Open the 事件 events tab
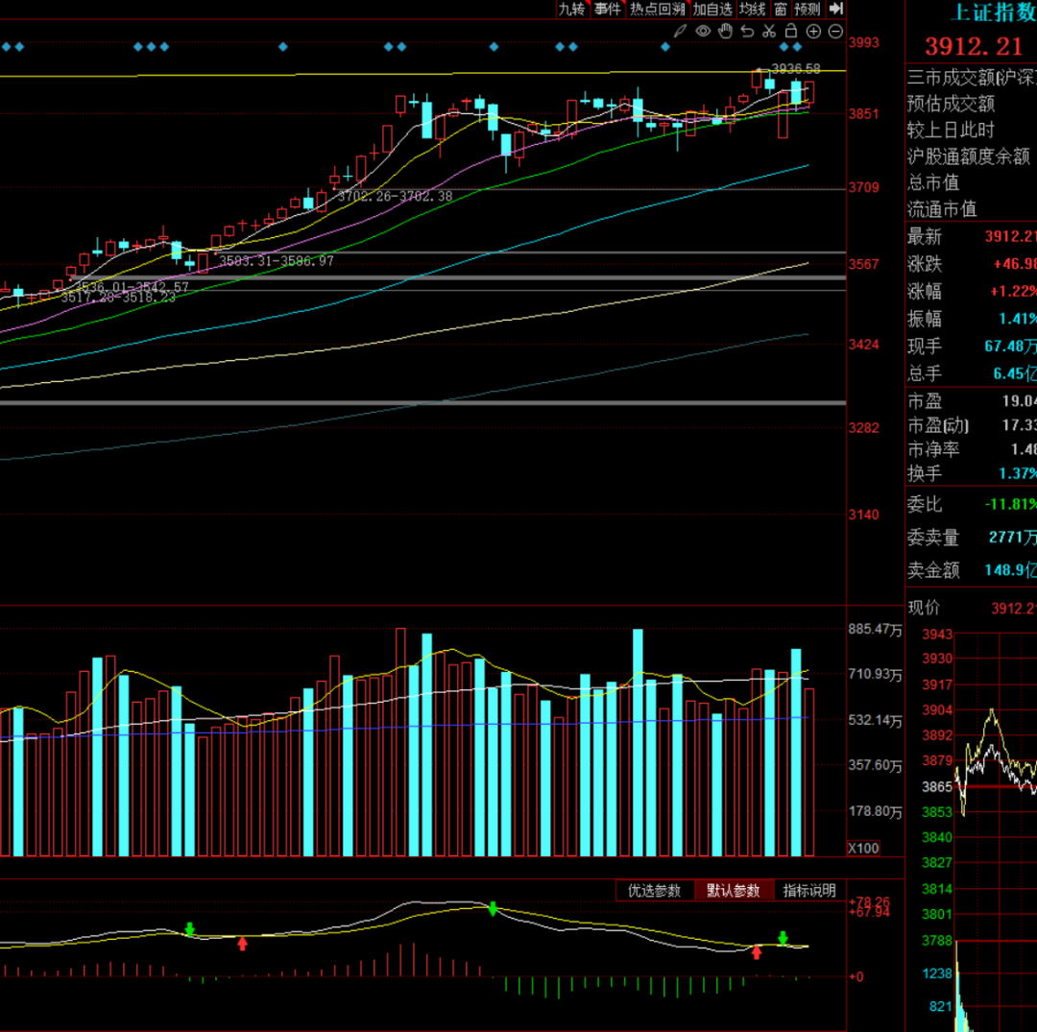This screenshot has height=1032, width=1037. (x=607, y=9)
